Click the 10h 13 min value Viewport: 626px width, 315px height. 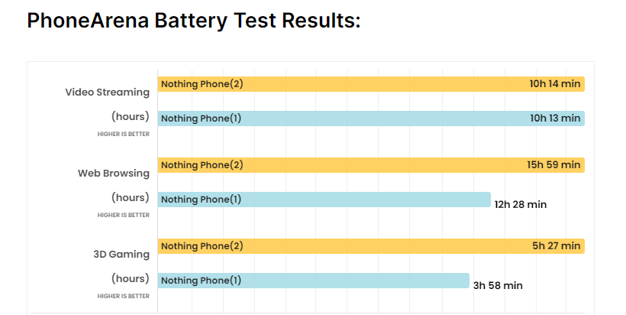click(x=555, y=119)
